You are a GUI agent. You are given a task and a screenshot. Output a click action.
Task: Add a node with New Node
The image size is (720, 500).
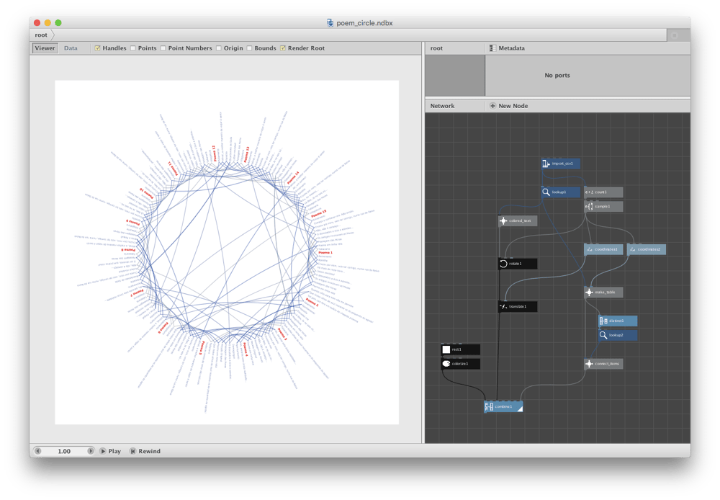coord(509,106)
